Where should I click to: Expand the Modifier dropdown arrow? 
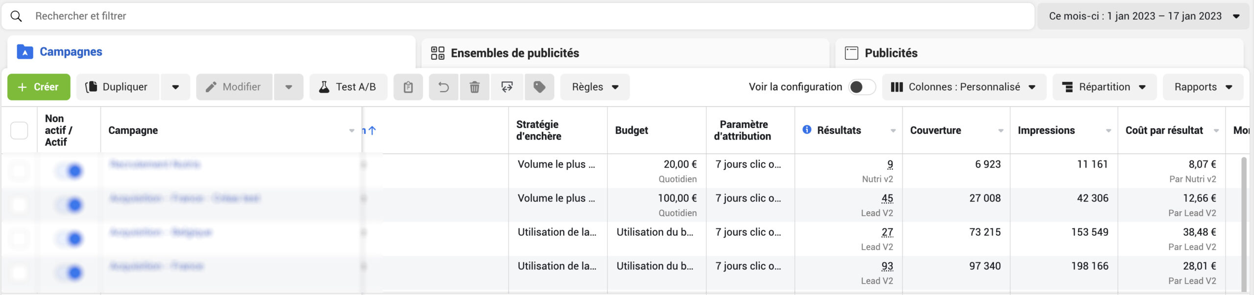pos(289,87)
